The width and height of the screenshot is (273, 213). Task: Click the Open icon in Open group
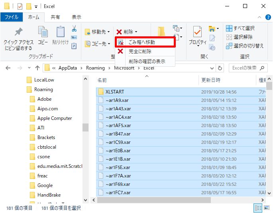(x=212, y=29)
